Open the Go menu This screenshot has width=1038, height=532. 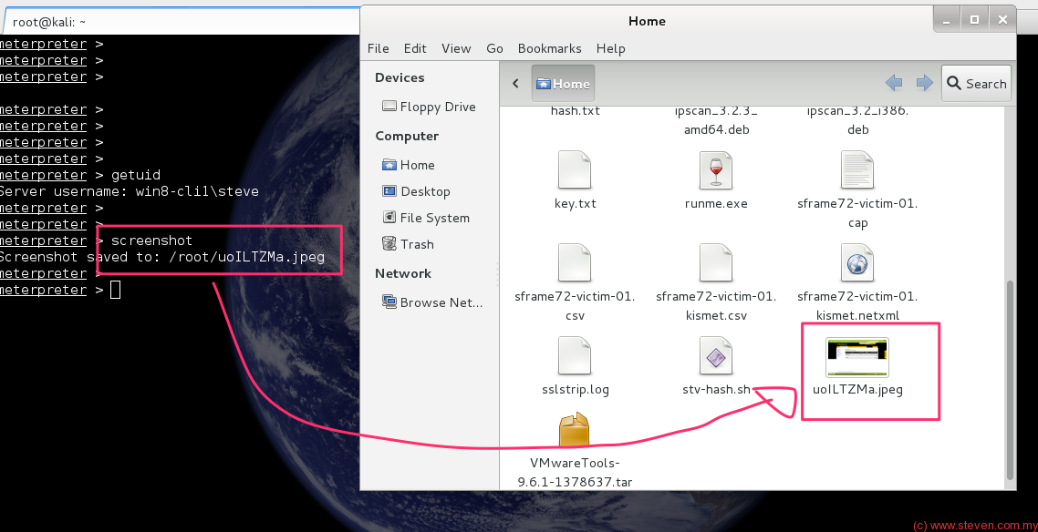pyautogui.click(x=494, y=48)
